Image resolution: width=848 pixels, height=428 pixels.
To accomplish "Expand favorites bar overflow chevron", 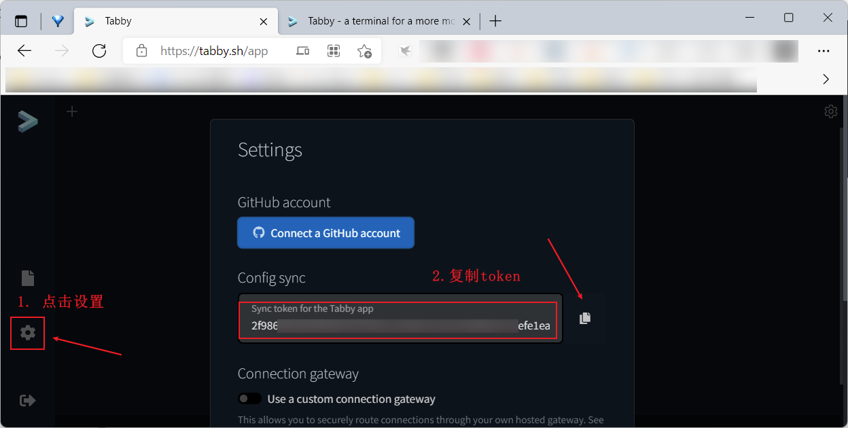I will 826,79.
